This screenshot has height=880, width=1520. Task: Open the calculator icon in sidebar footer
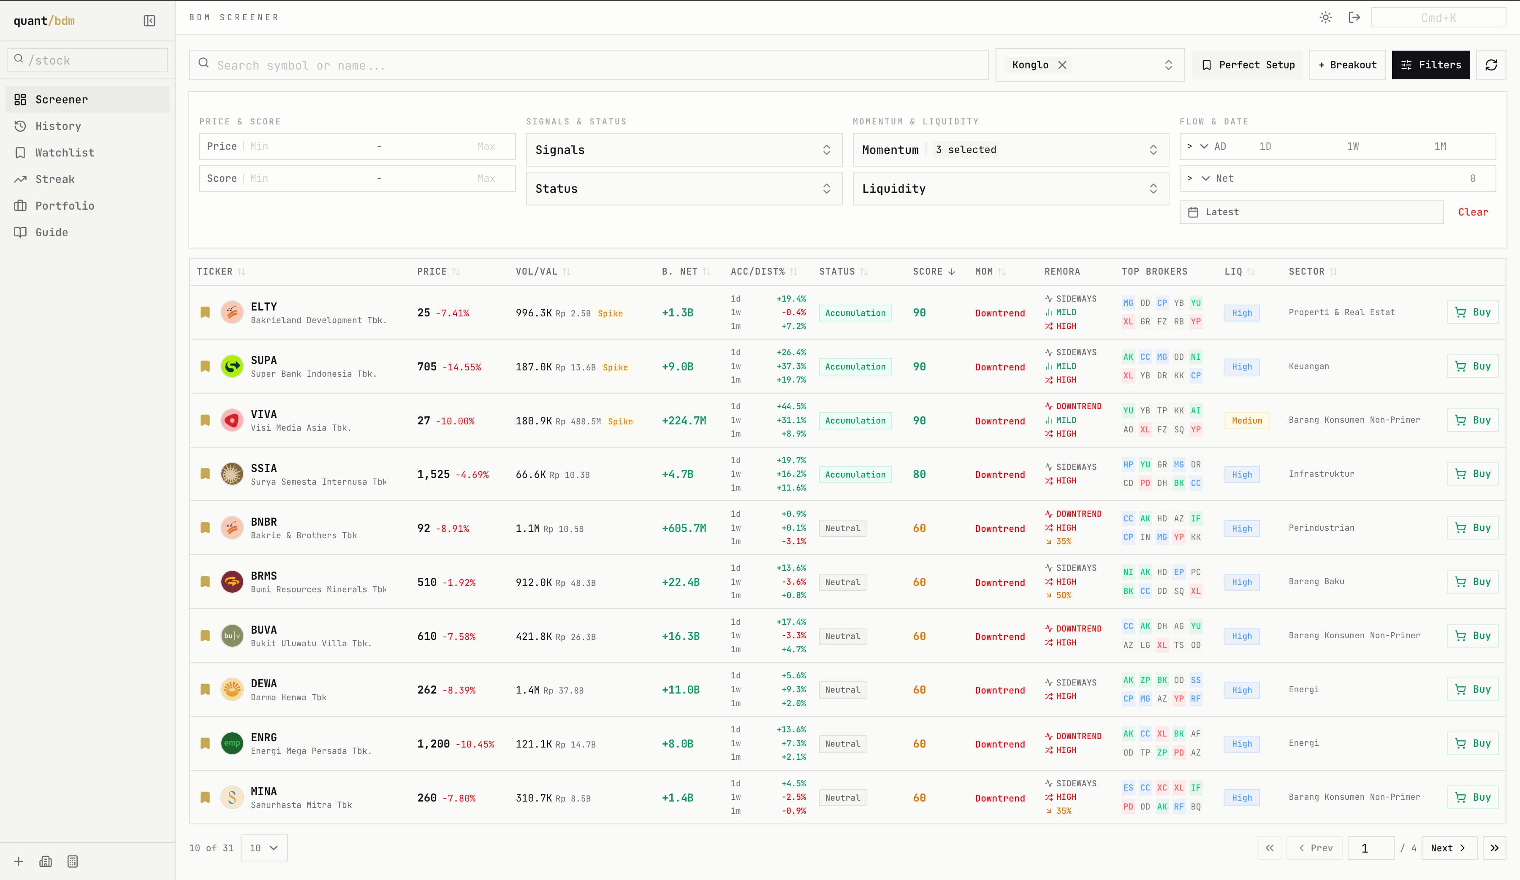pos(72,861)
